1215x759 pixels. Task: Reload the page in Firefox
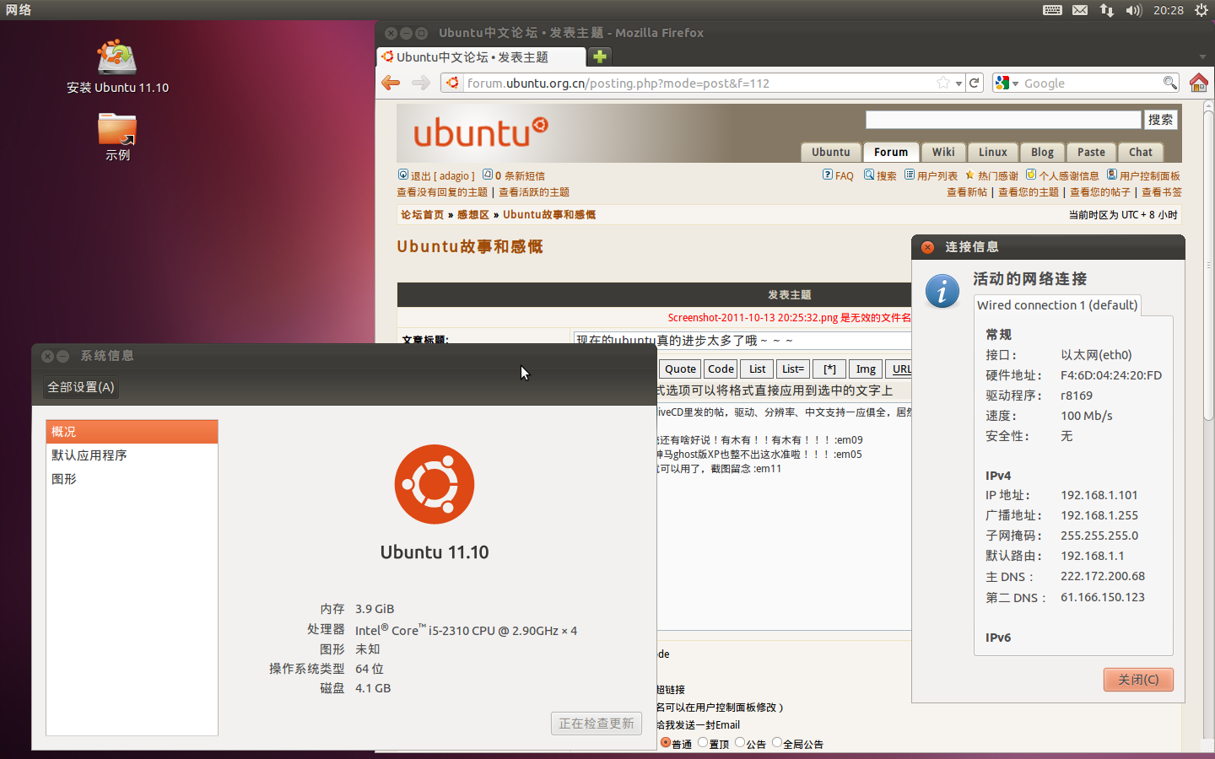point(975,83)
